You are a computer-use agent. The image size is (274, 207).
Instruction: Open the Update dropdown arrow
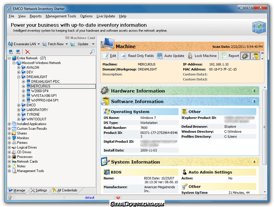93,44
